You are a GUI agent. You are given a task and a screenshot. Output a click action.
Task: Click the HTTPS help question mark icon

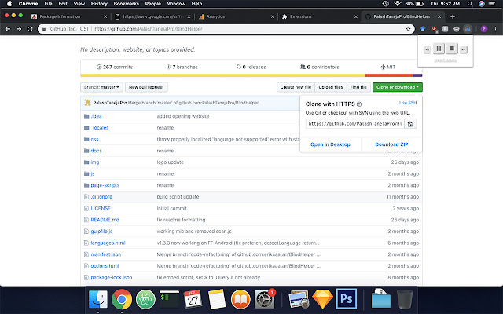pos(359,104)
